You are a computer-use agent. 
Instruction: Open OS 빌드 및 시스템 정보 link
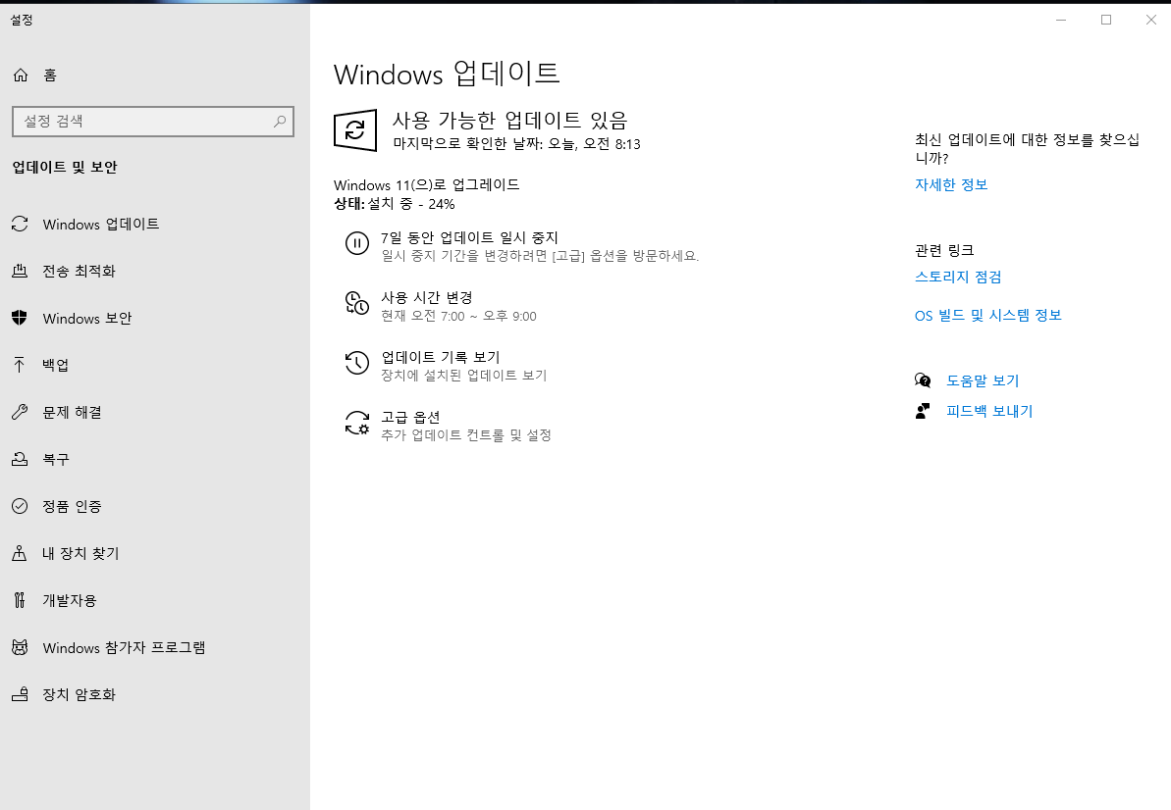click(x=988, y=316)
